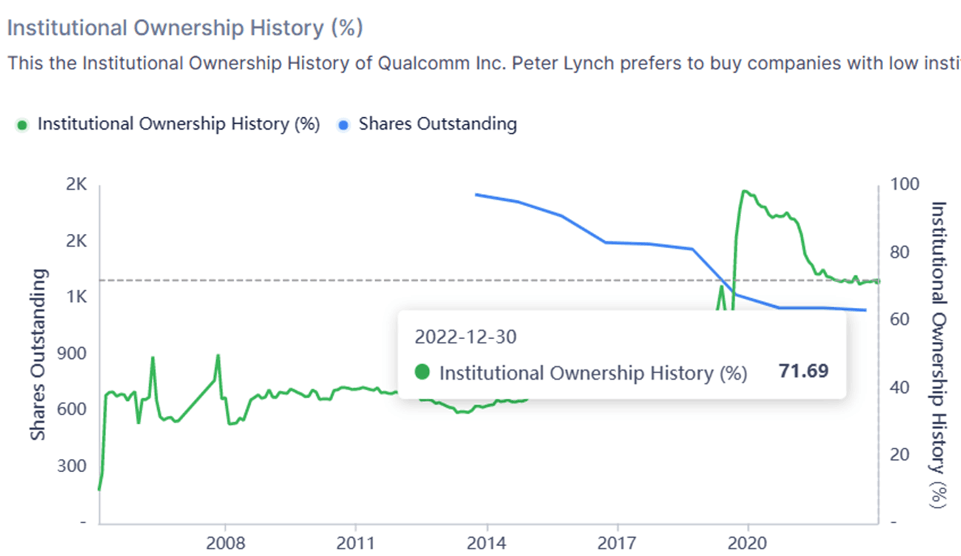
Task: Click the vertical Shares Outstanding axis title
Action: [38, 354]
